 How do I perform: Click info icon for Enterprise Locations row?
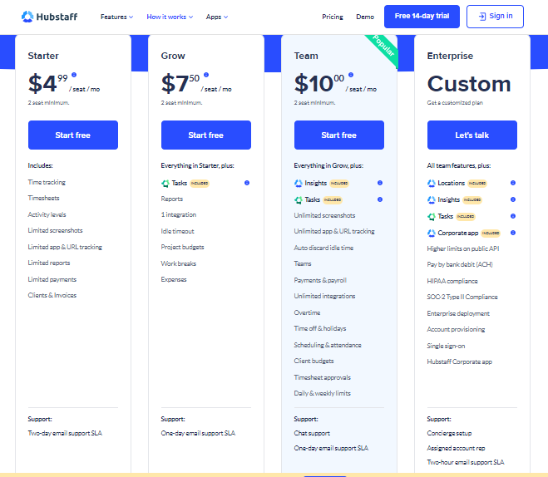pyautogui.click(x=513, y=183)
